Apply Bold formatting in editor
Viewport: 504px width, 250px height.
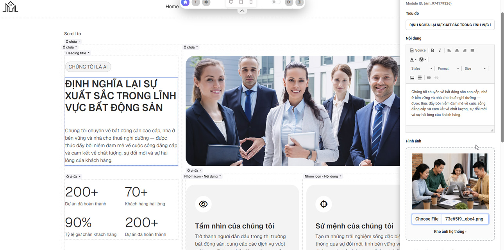pyautogui.click(x=433, y=50)
